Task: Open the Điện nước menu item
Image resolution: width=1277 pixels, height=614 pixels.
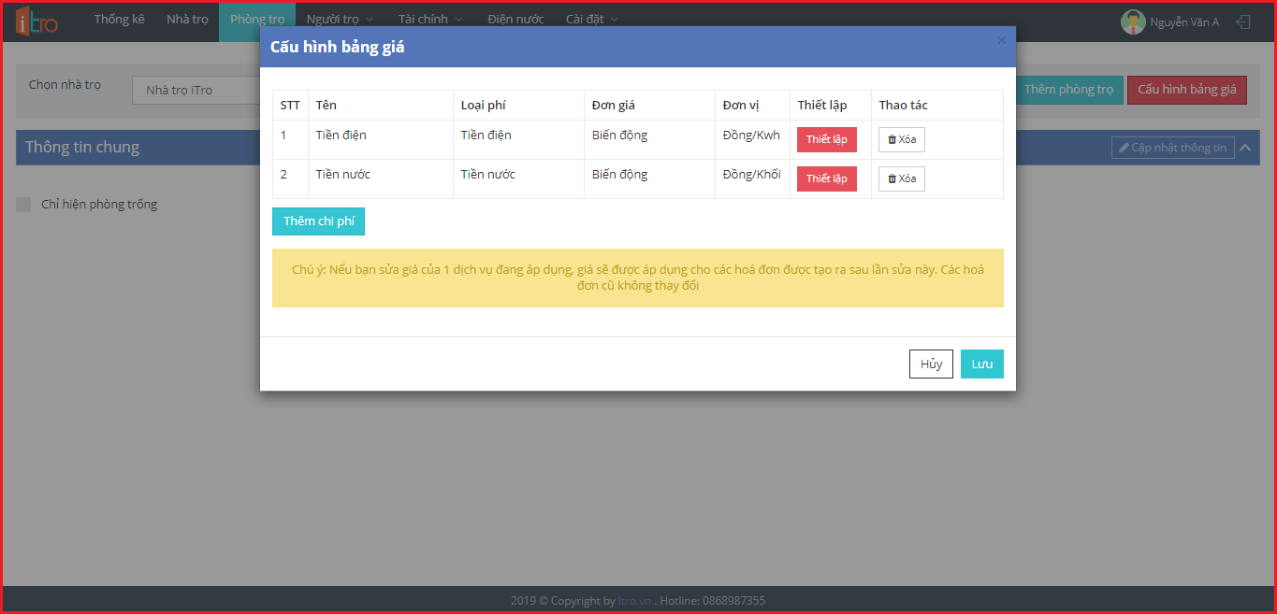Action: click(515, 20)
